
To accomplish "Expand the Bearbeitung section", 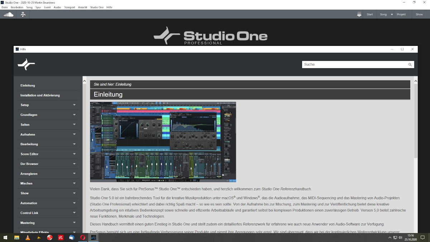I will pos(74,144).
